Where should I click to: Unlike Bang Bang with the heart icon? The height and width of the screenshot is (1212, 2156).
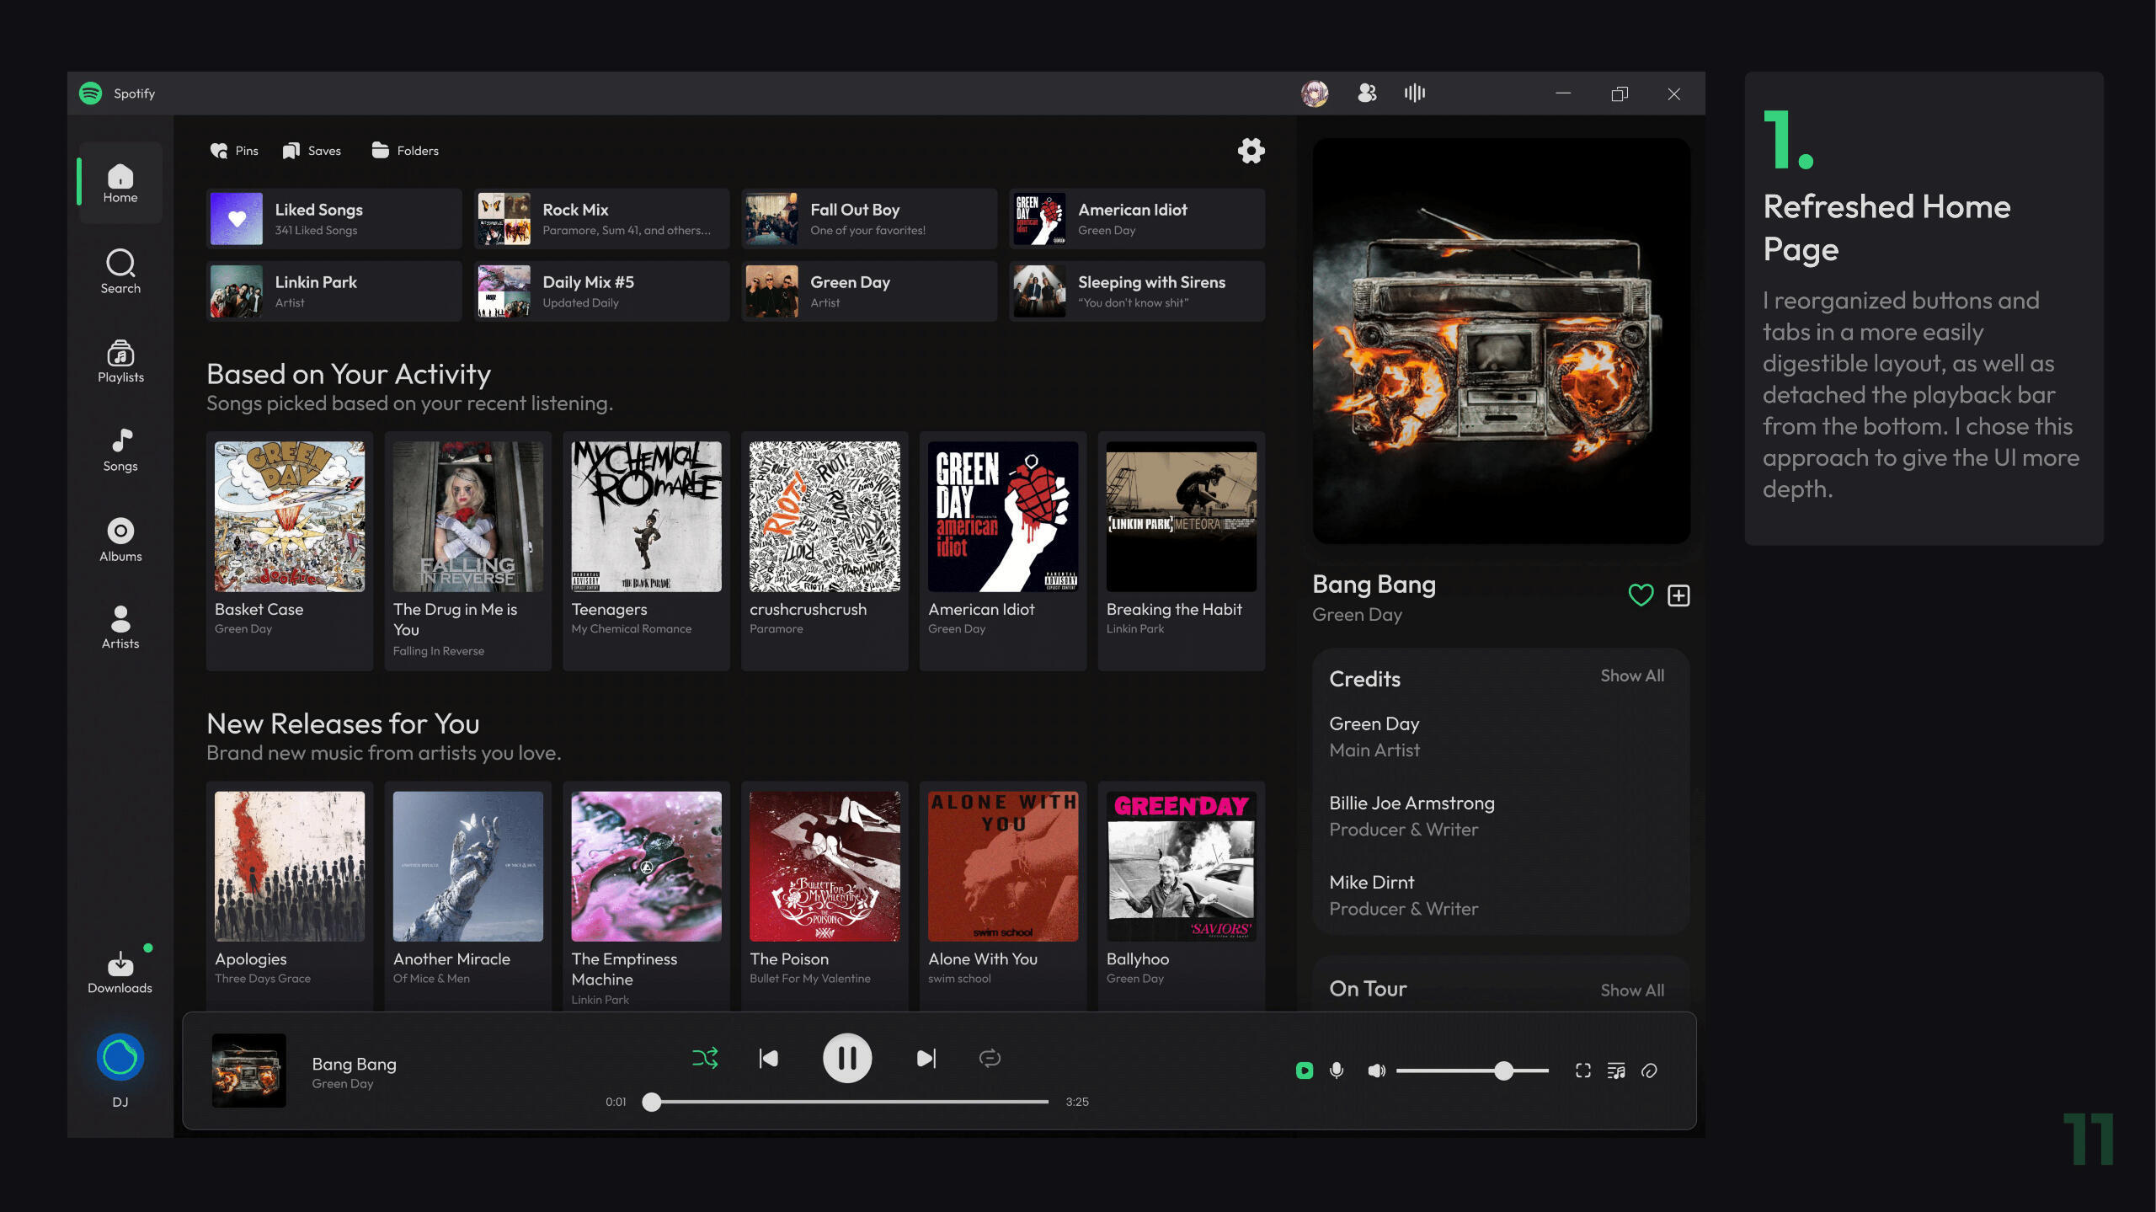click(x=1641, y=595)
